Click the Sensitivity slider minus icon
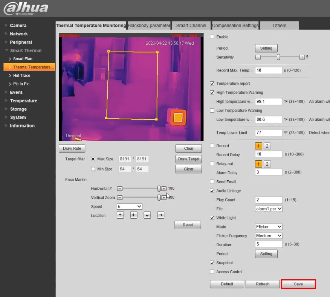The width and height of the screenshot is (330, 297). [258, 57]
